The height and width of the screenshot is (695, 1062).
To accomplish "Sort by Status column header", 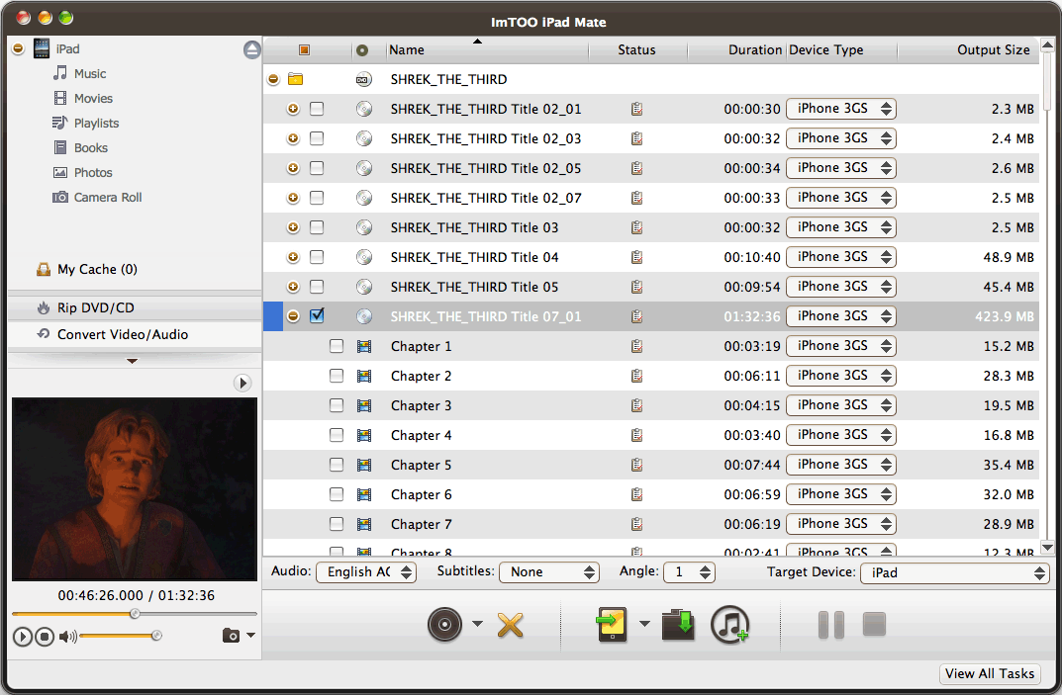I will (637, 50).
